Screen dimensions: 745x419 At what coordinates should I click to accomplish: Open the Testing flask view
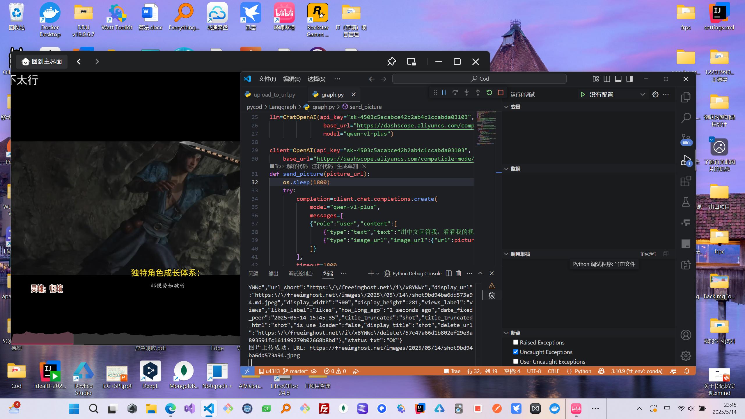tap(686, 202)
